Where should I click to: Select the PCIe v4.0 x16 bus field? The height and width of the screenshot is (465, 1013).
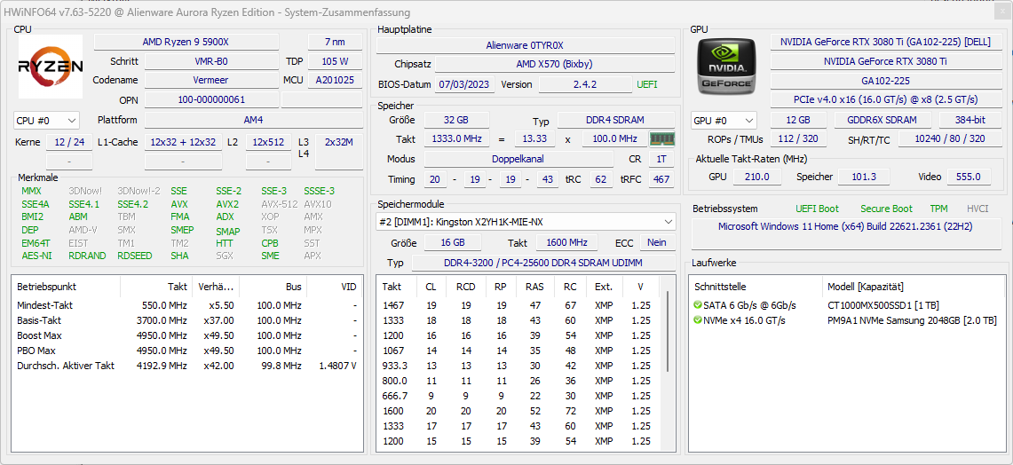tap(886, 99)
